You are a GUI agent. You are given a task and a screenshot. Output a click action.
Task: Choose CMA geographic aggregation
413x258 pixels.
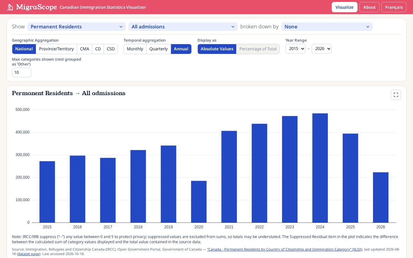click(x=85, y=49)
